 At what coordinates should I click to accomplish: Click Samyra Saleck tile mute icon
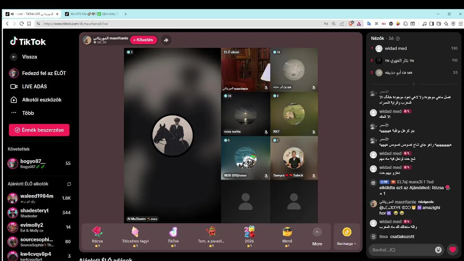(x=314, y=176)
